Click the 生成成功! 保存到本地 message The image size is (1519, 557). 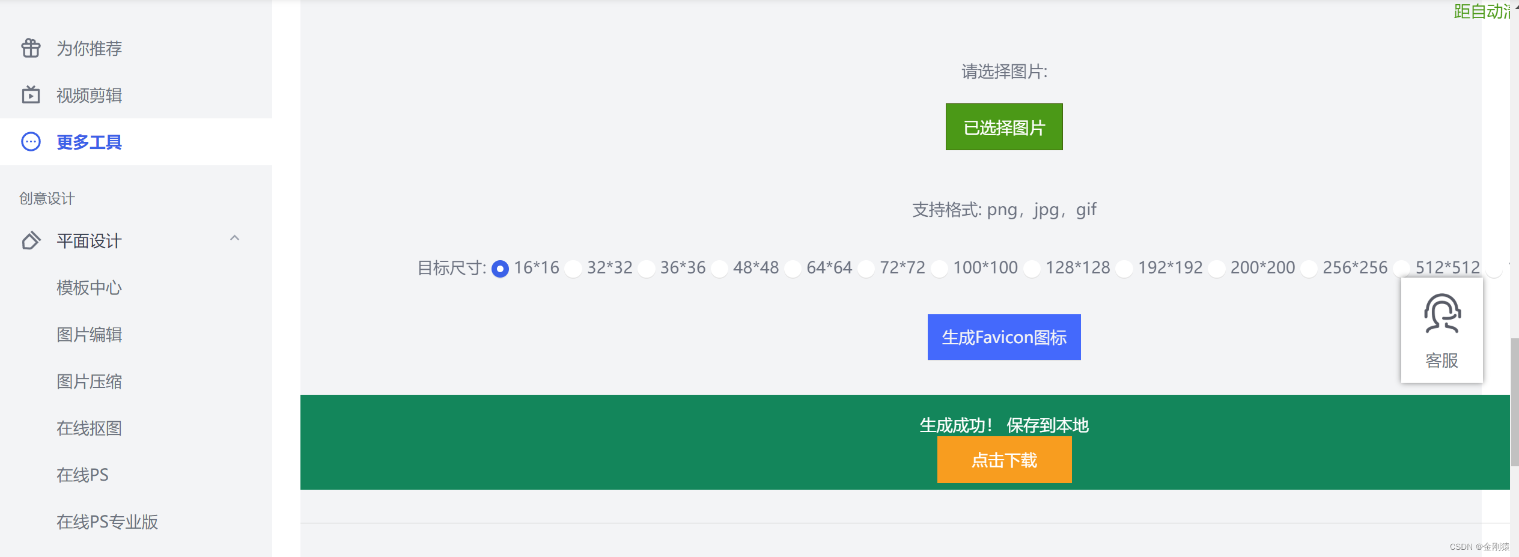pyautogui.click(x=1004, y=425)
